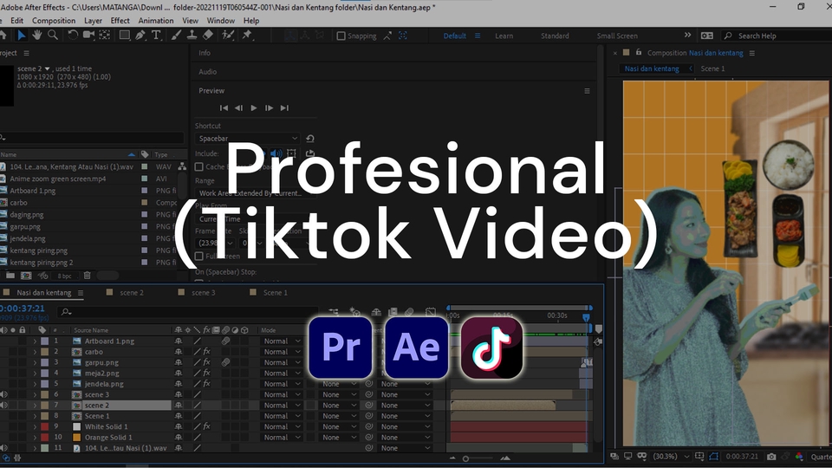The height and width of the screenshot is (468, 832).
Task: Take a snapshot with the camera icon
Action: pos(771,457)
